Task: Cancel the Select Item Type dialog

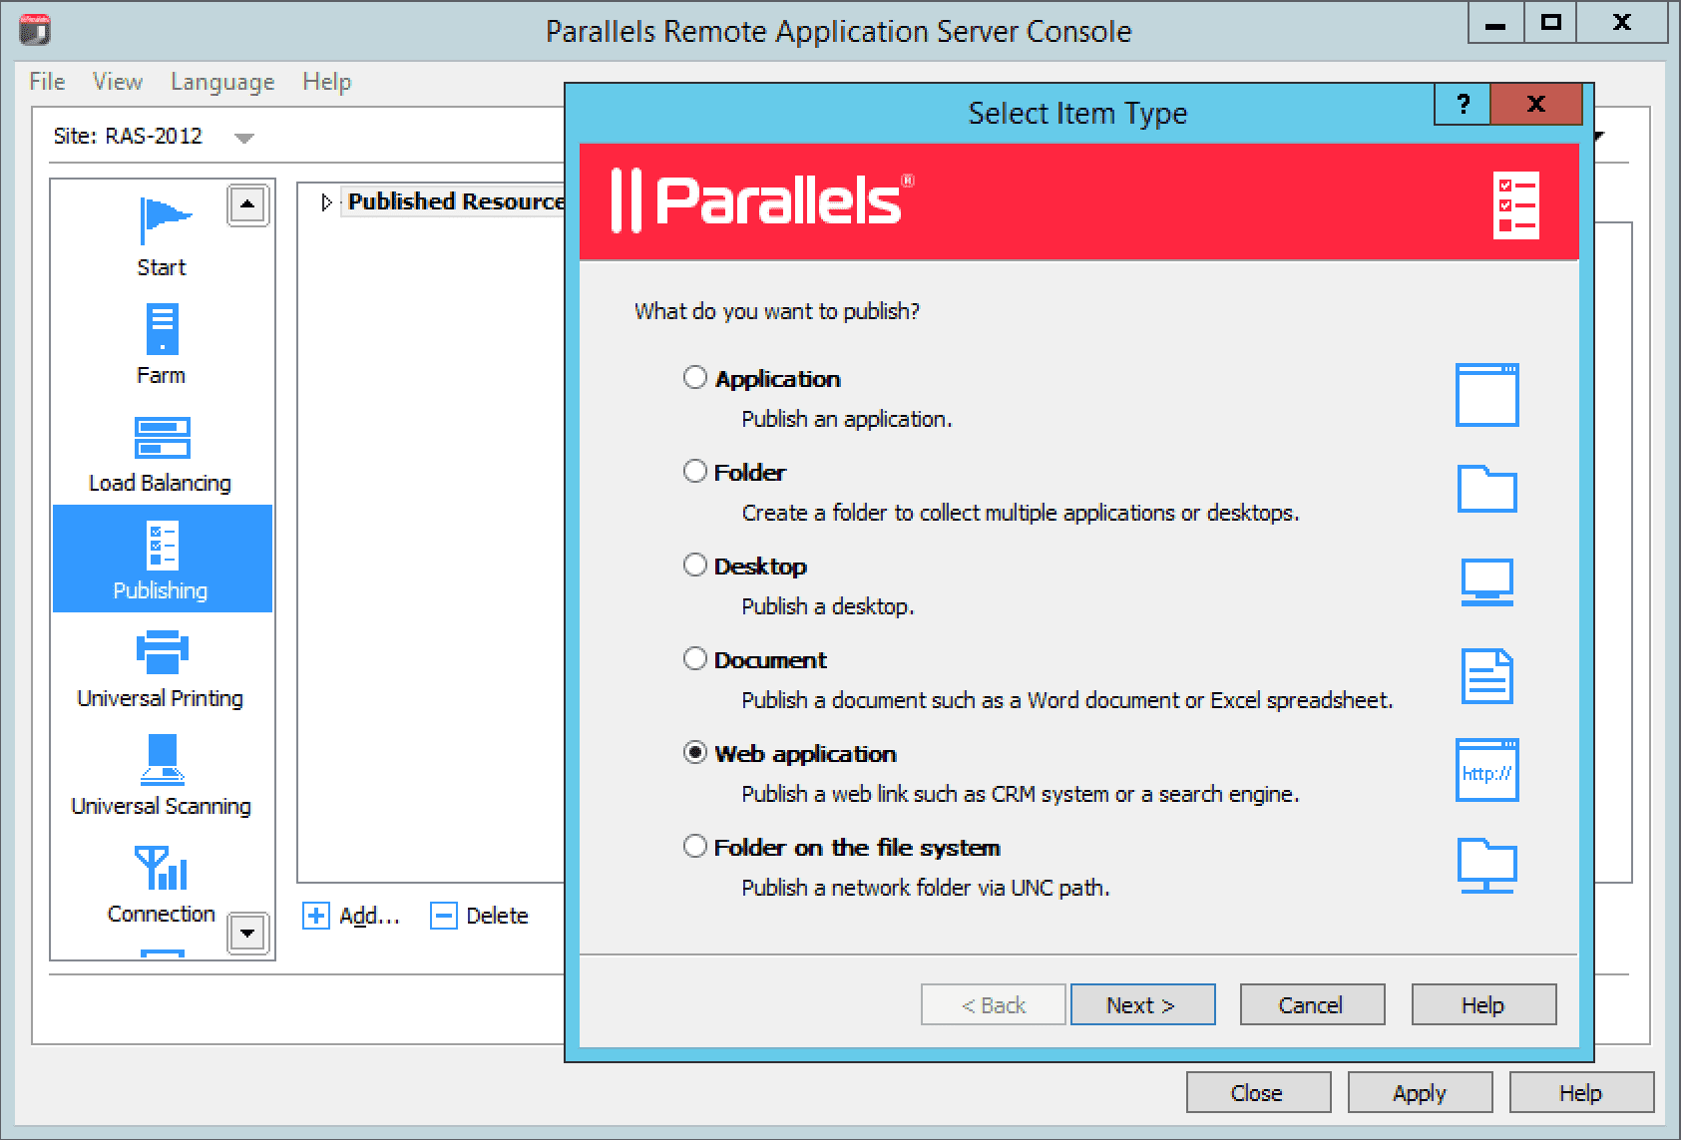Action: coord(1312,1004)
